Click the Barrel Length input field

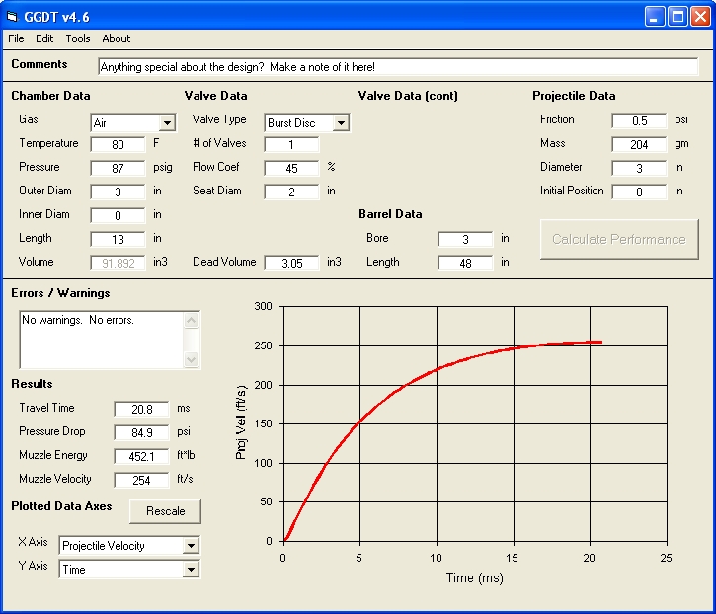pos(465,263)
